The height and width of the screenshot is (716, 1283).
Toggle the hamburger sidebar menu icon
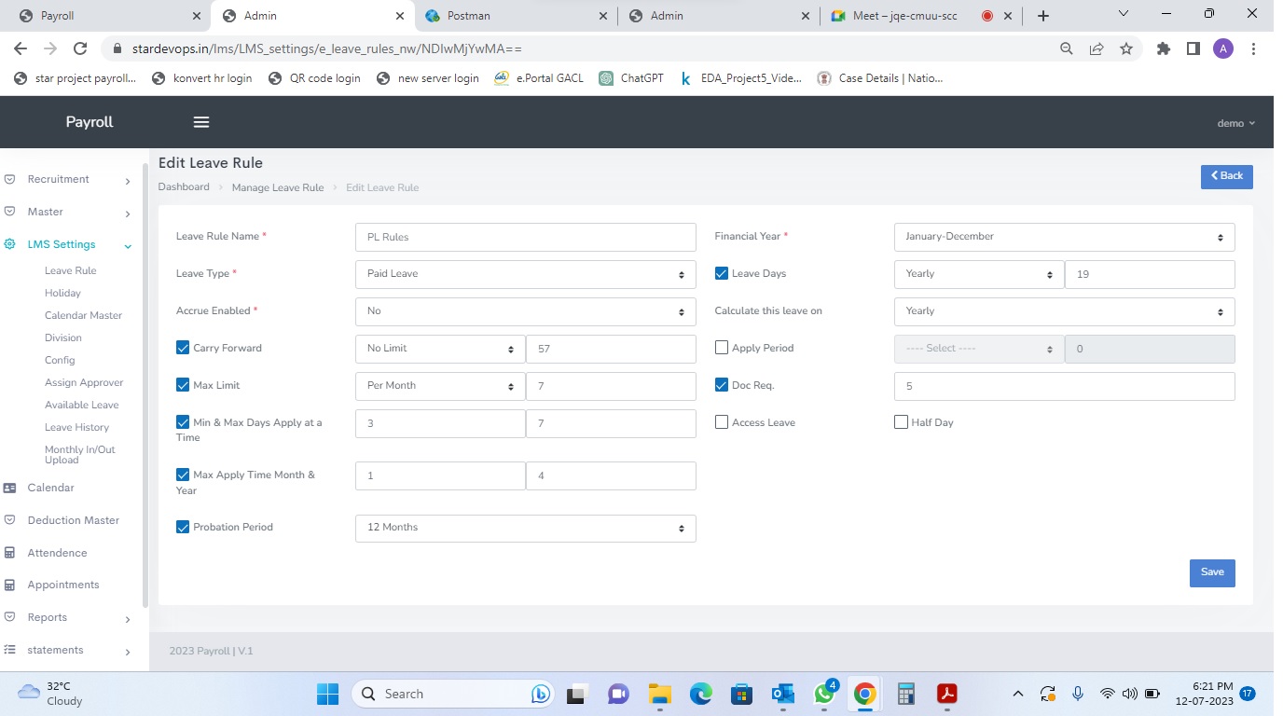[x=200, y=122]
